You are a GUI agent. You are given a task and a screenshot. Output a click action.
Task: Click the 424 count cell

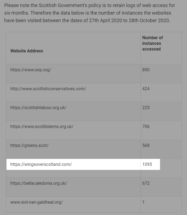click(146, 89)
